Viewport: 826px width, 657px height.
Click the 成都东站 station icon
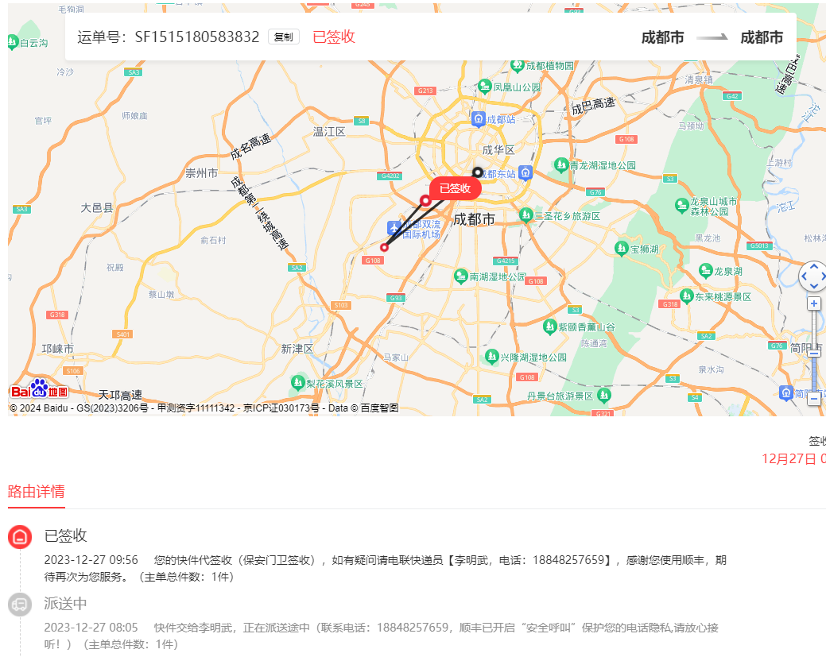525,172
